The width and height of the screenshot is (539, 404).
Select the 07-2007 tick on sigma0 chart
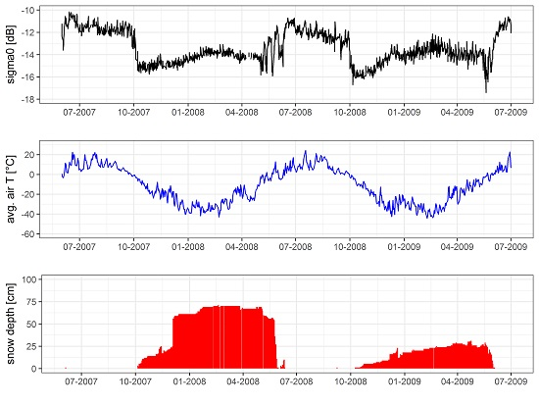79,112
